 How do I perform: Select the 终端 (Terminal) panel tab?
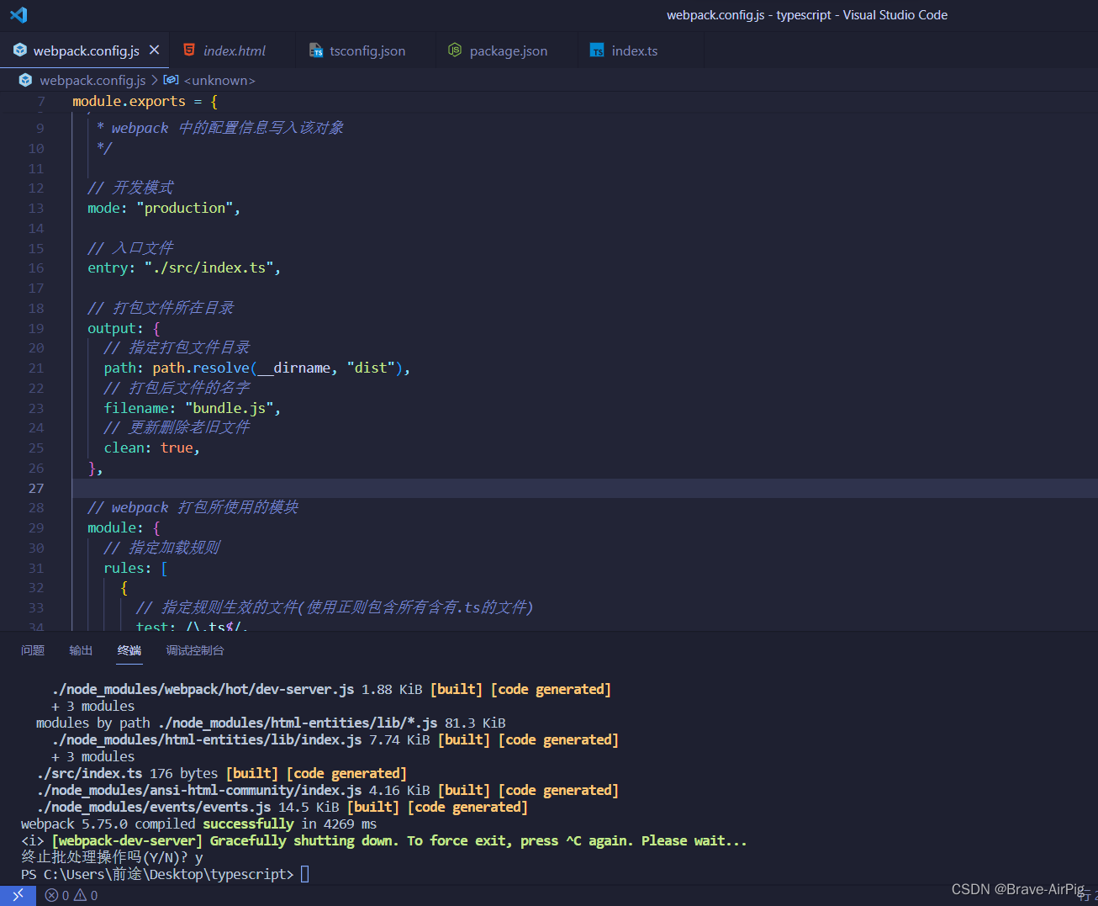tap(129, 650)
